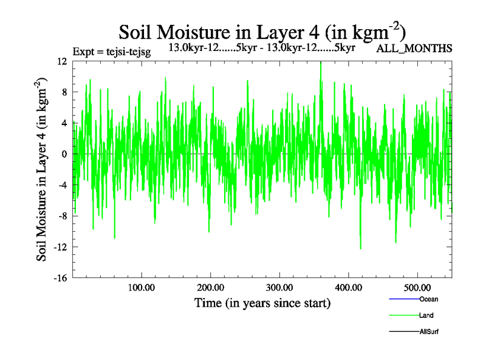Click the 8 y-axis tick label
The height and width of the screenshot is (364, 486).
[x=64, y=92]
